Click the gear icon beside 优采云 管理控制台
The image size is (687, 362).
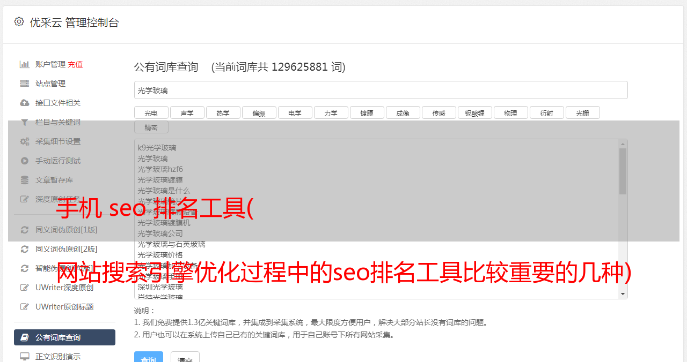coord(19,22)
